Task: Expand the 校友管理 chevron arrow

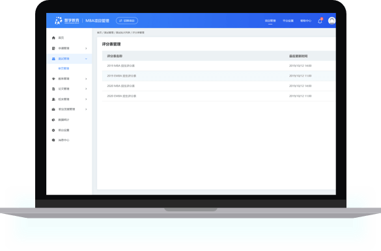Action: 86,99
